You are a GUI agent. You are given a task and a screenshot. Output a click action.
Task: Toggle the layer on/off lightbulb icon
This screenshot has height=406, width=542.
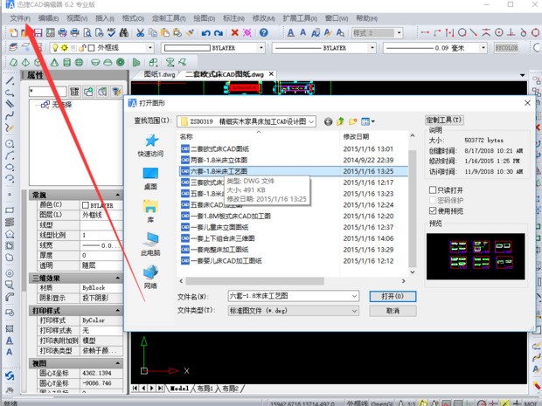click(55, 48)
